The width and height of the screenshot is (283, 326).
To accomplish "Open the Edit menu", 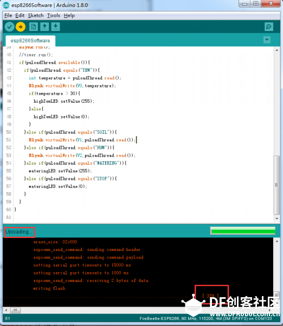I will click(20, 15).
